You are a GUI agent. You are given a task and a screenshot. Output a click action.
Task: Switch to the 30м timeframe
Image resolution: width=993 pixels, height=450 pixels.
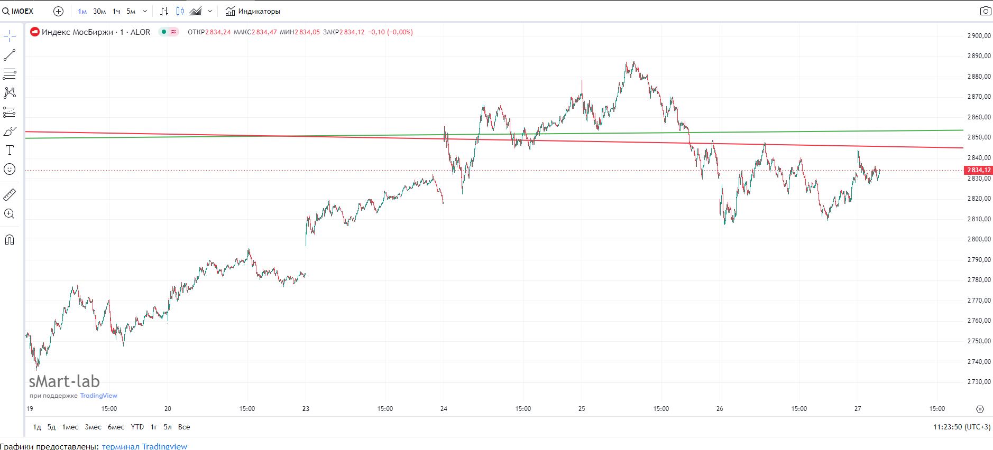tap(99, 11)
